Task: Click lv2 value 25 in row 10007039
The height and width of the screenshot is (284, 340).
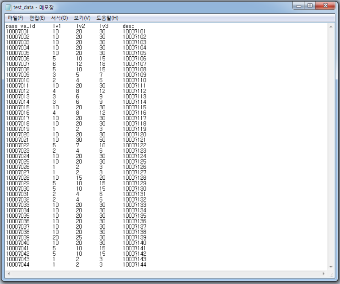Action: 79,237
